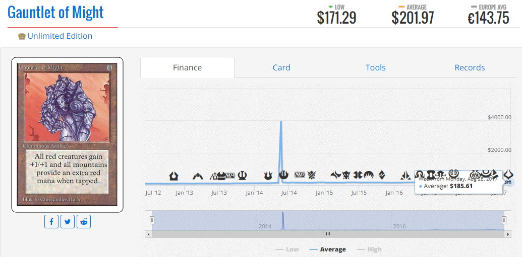Click the Oath of the Gatewatch icon
Image resolution: width=522 pixels, height=257 pixels.
(x=406, y=175)
